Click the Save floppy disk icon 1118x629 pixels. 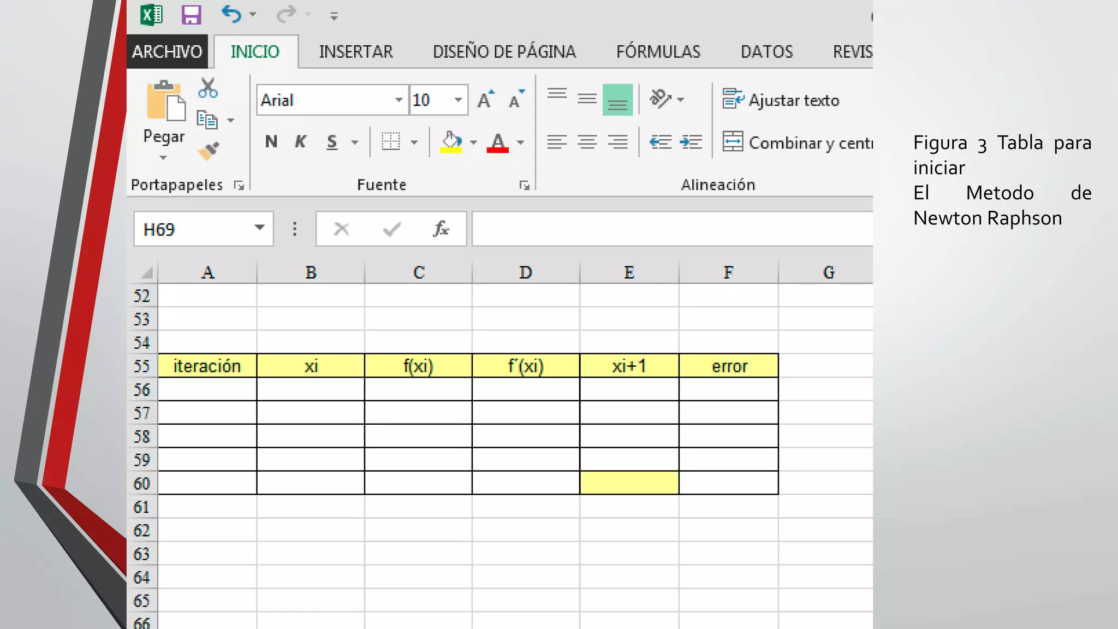pos(191,15)
